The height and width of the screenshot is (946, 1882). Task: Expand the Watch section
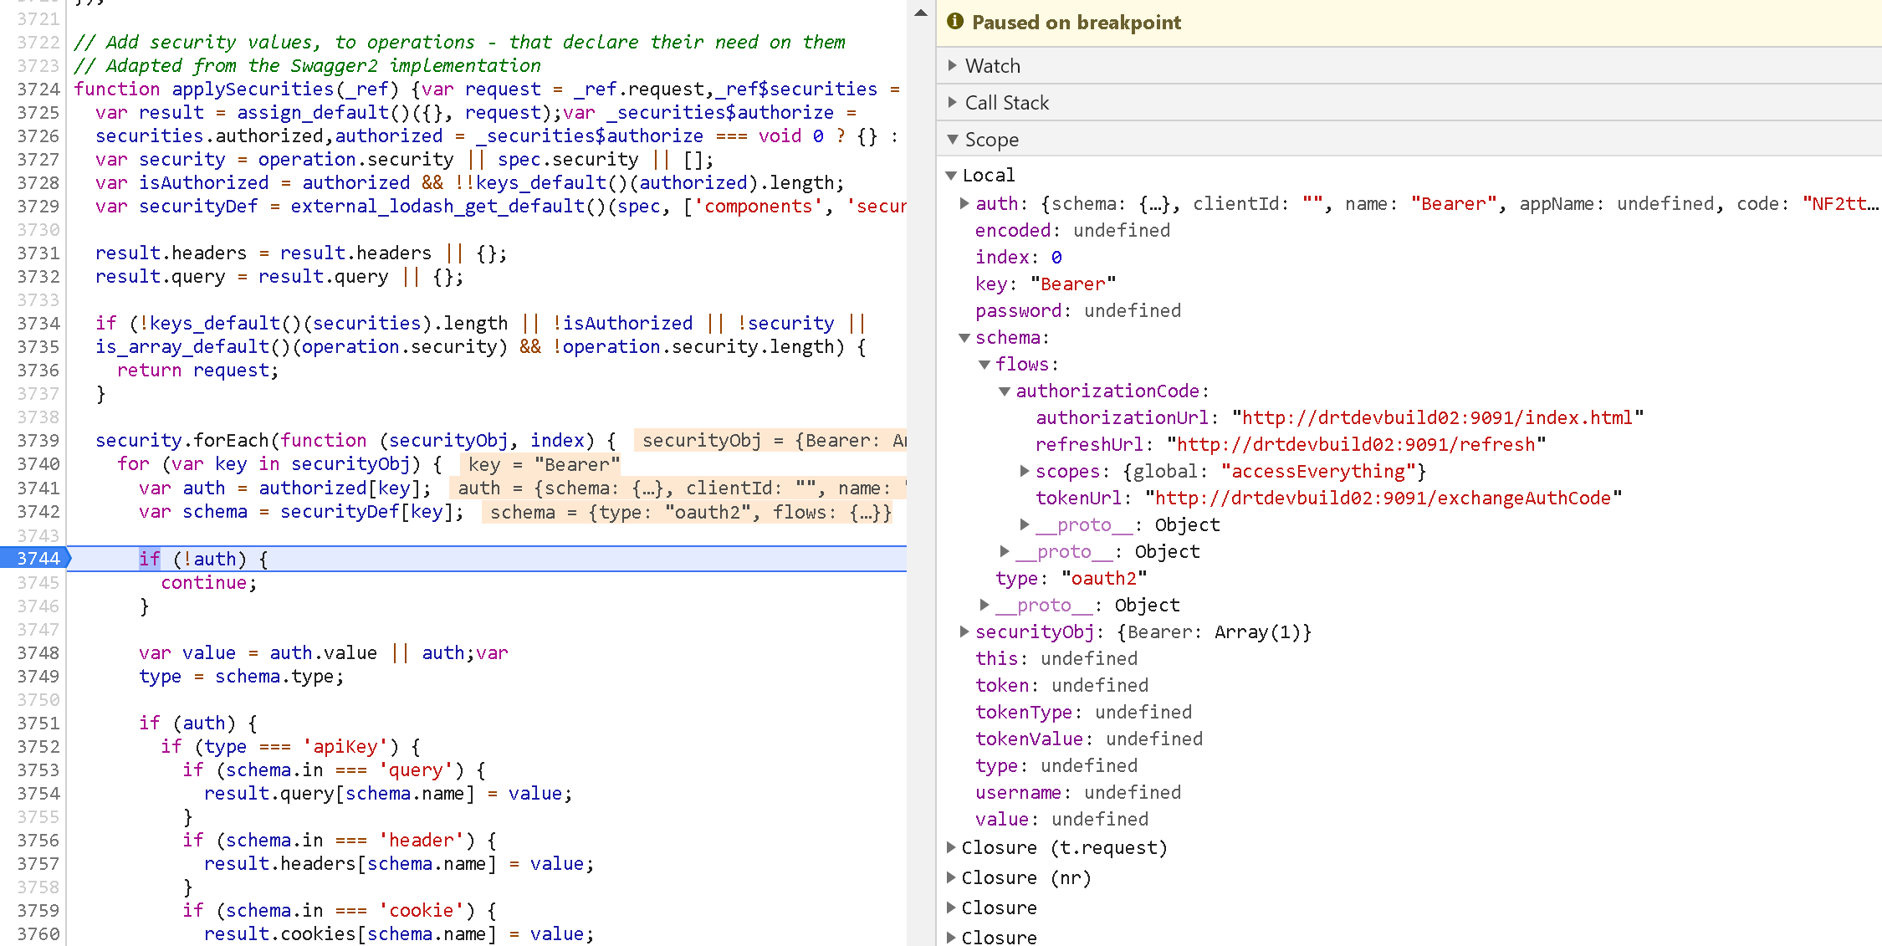pos(953,65)
